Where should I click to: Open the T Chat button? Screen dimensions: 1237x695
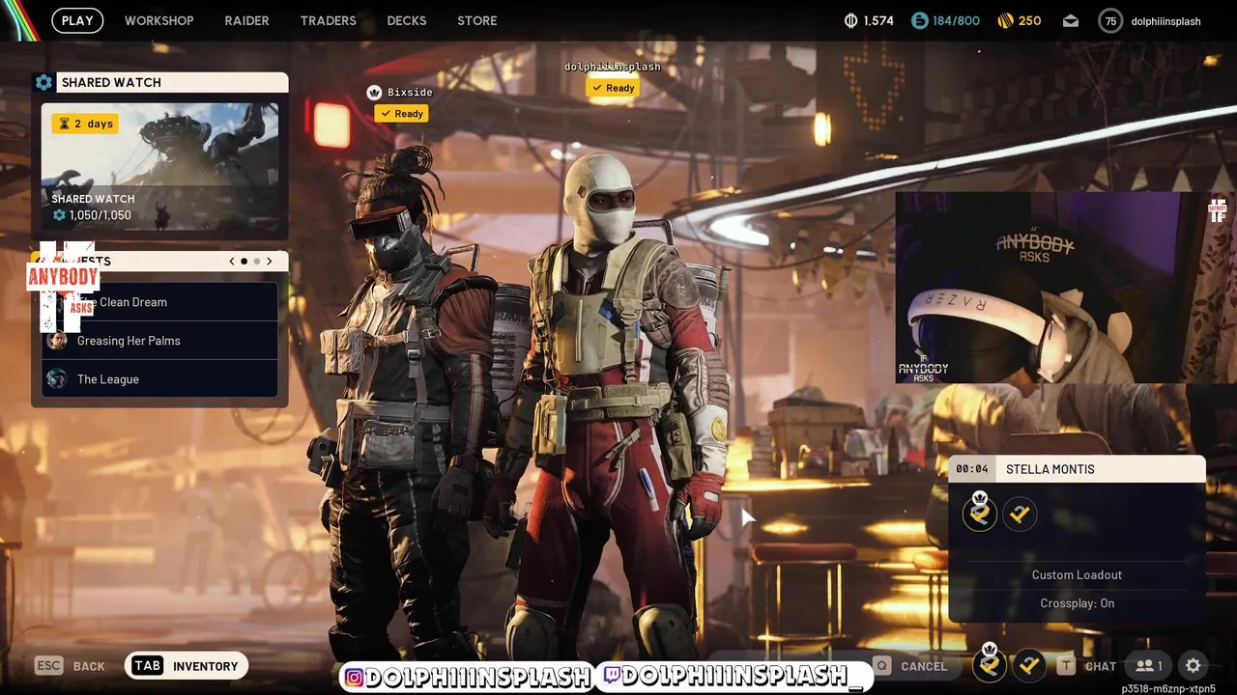(x=1086, y=666)
